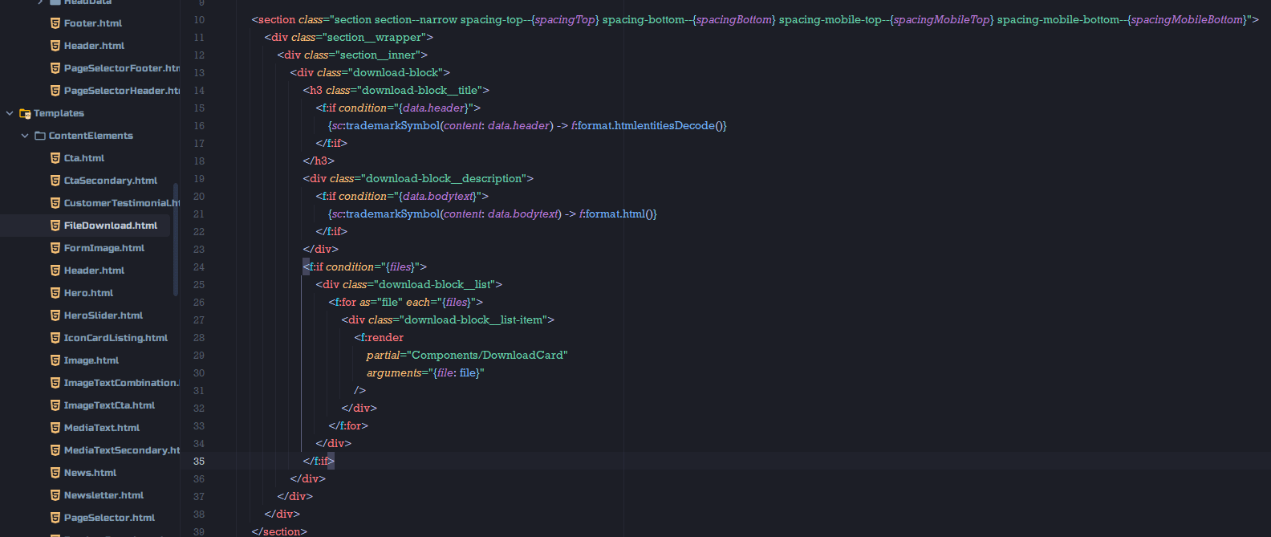The height and width of the screenshot is (537, 1271).
Task: Open Header.html under ContentElements
Action: (x=94, y=271)
